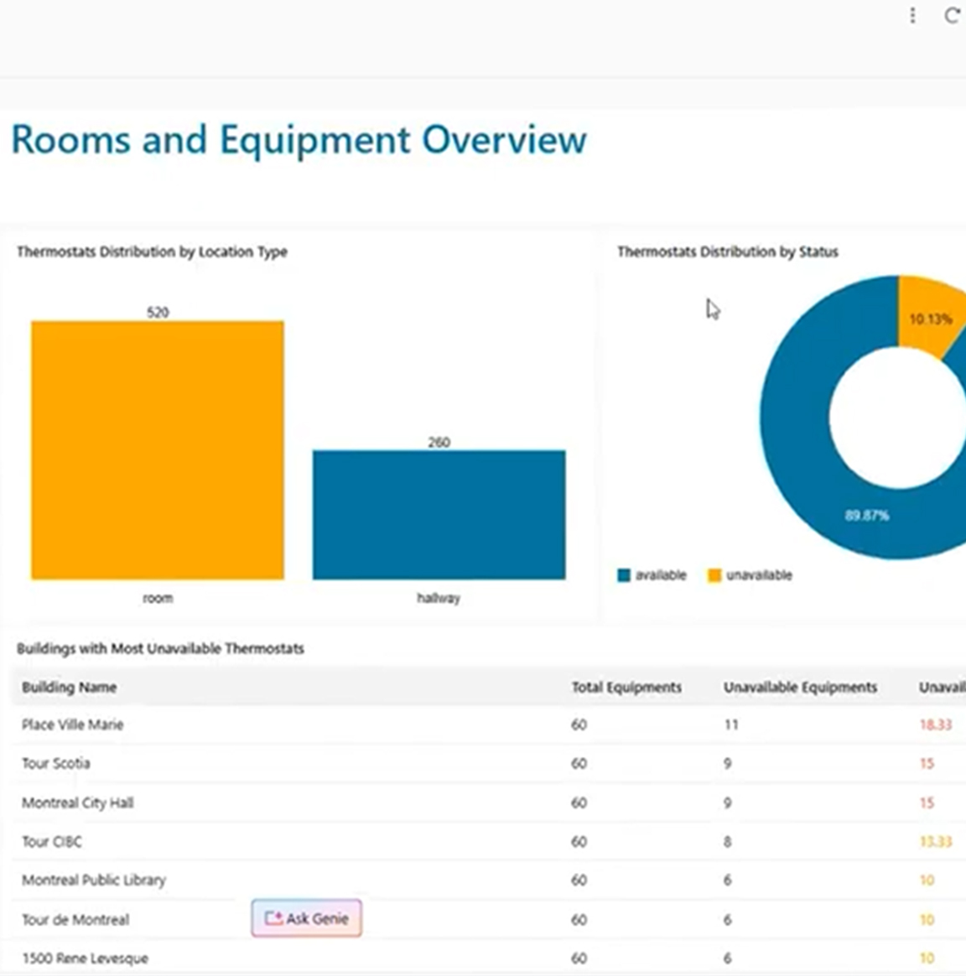Open the three-dot options menu
Viewport: 966px width, 976px height.
pos(912,16)
